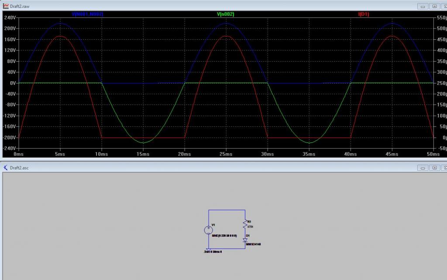Image resolution: width=447 pixels, height=280 pixels.
Task: Maximize the Draft2.raw waveform window
Action: point(434,6)
